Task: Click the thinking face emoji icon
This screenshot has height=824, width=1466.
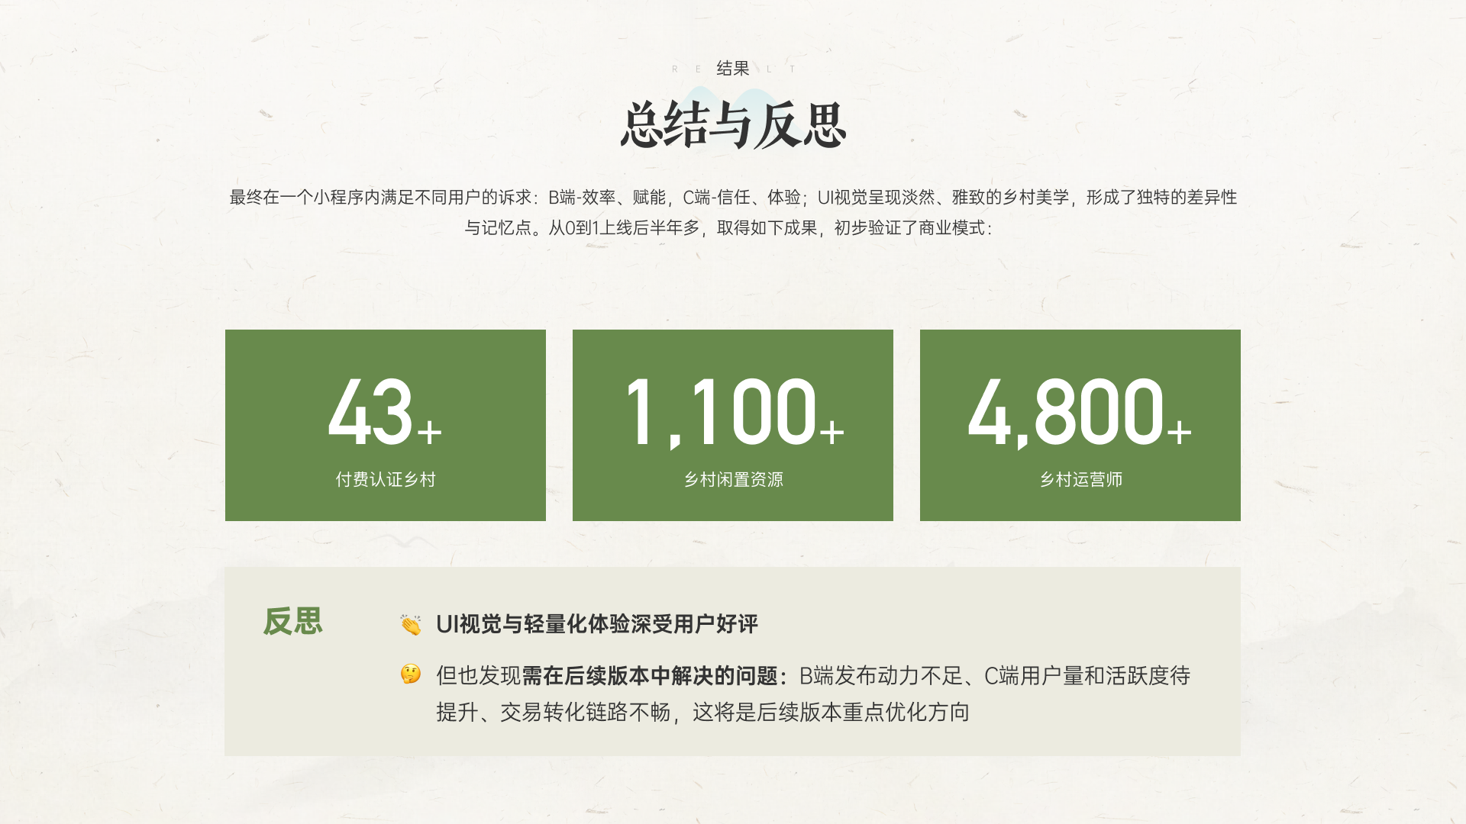Action: [x=411, y=674]
